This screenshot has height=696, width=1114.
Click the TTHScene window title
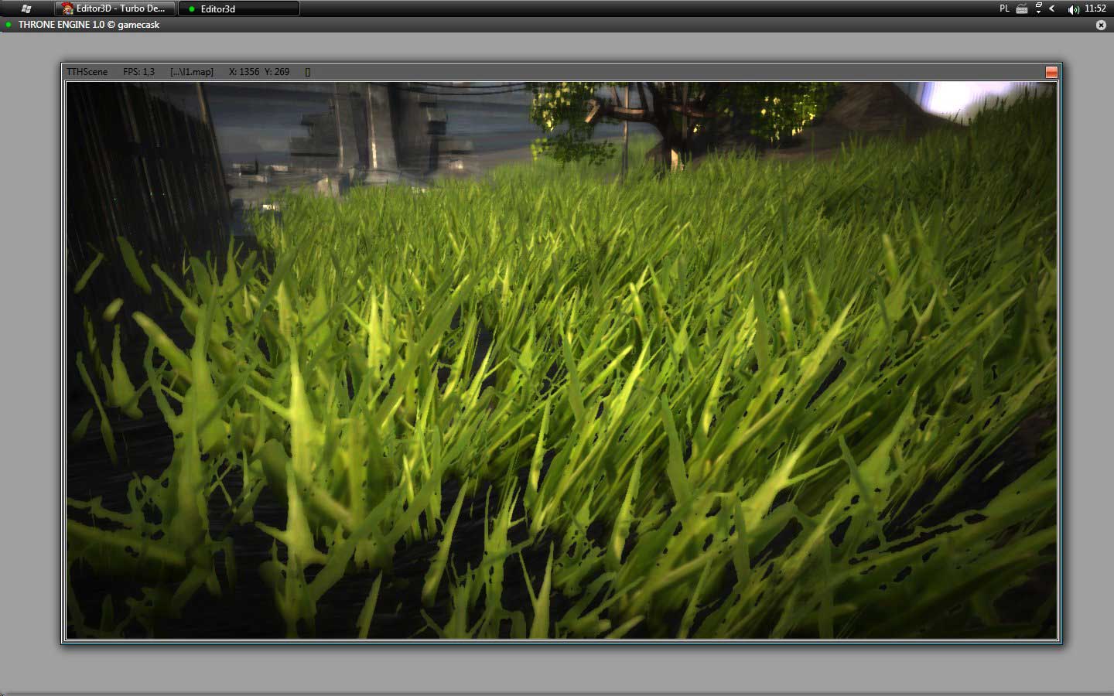click(x=87, y=72)
